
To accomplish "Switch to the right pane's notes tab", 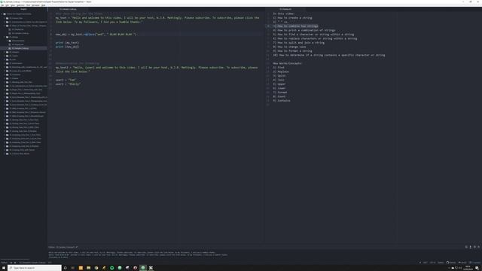I will (x=286, y=9).
